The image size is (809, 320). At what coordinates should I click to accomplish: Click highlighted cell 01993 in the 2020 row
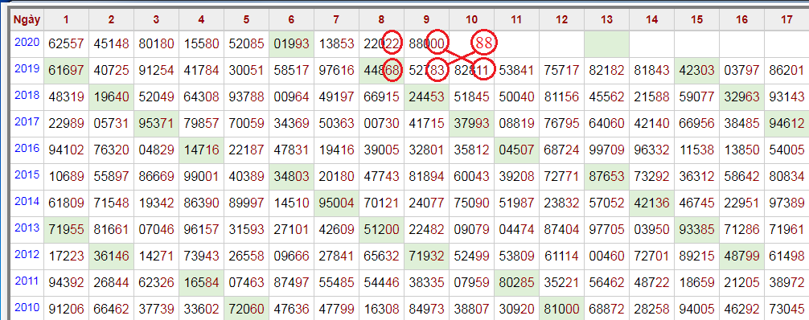[291, 44]
